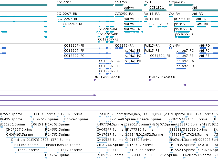This screenshot has width=218, height=159.
Task: Click protein su(Hw)-PB
Action: coord(132,53)
